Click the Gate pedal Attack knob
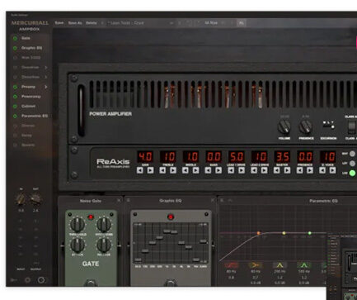The width and height of the screenshot is (357, 300). click(78, 245)
